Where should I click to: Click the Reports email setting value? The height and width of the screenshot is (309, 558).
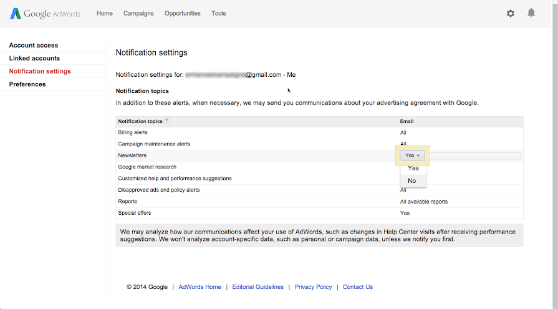pyautogui.click(x=423, y=202)
